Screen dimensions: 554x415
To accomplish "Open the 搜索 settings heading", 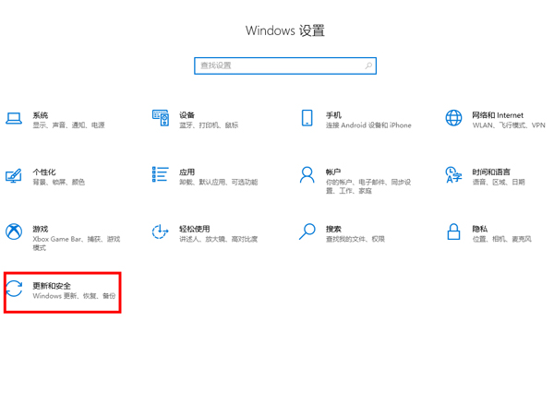I will click(333, 229).
